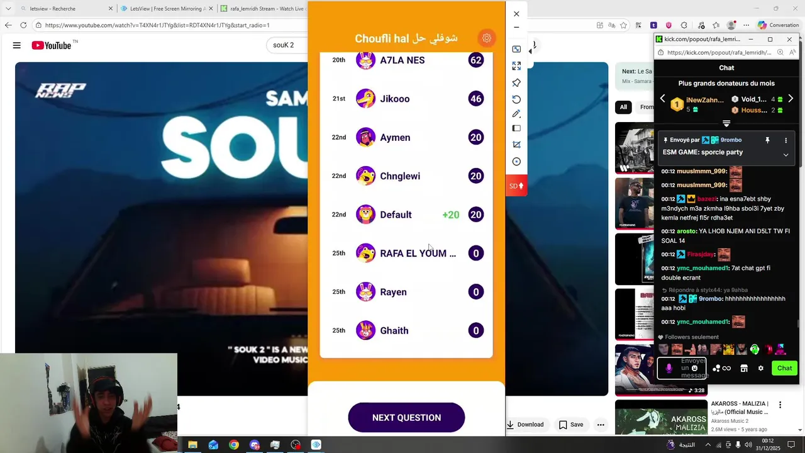The image size is (805, 453).
Task: Select player Jikooo in leaderboard
Action: pyautogui.click(x=406, y=99)
